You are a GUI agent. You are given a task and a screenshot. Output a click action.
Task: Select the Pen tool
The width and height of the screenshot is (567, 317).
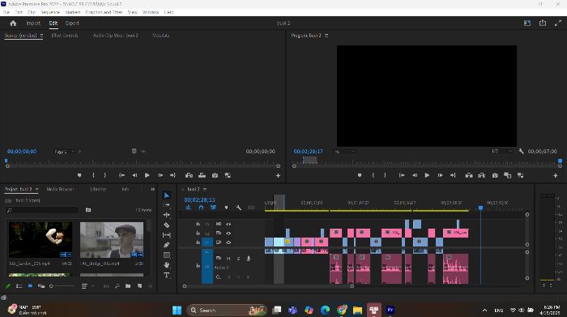click(167, 245)
